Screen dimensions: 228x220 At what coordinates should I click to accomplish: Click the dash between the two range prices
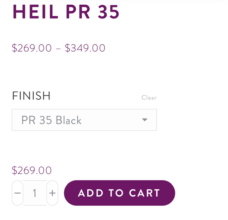(x=58, y=48)
